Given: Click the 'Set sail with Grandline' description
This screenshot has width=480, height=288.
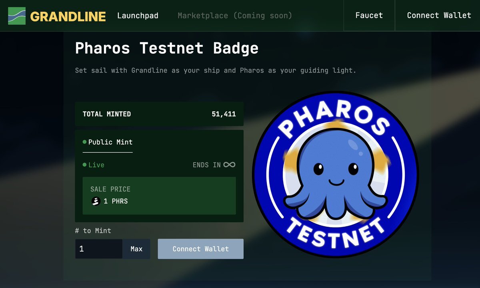Looking at the screenshot, I should click(x=216, y=70).
